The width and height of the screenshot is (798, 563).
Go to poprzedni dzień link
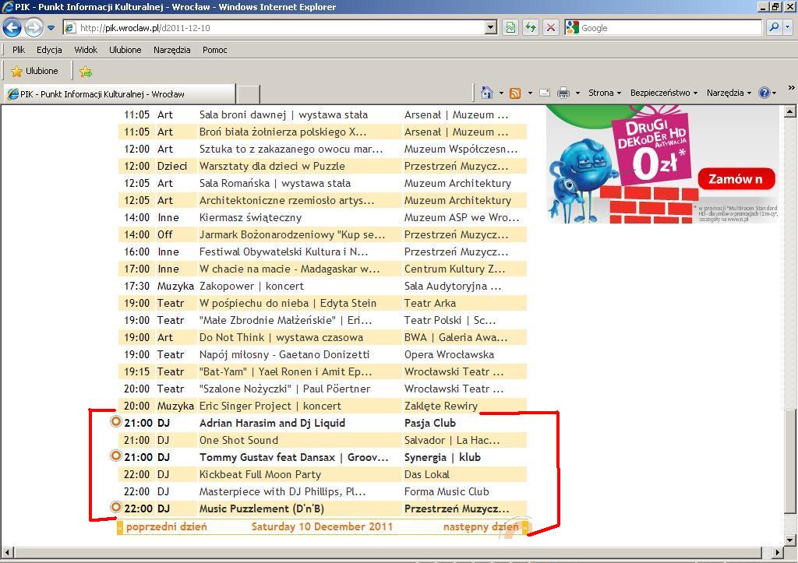(x=166, y=527)
